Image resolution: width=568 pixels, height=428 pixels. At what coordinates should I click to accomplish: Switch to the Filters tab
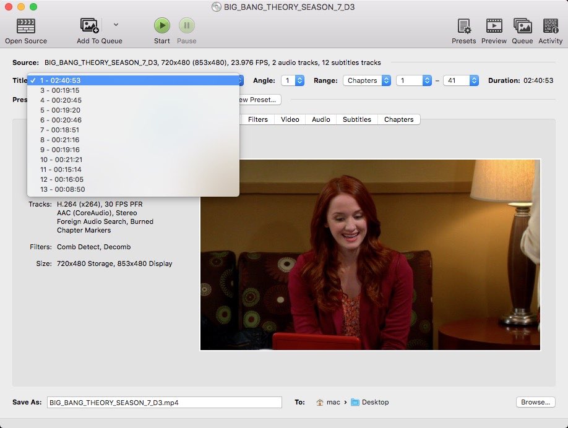pyautogui.click(x=258, y=119)
